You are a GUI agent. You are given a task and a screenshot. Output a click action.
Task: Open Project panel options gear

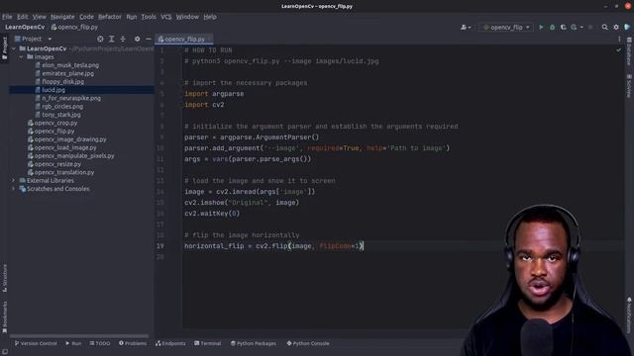coord(137,39)
